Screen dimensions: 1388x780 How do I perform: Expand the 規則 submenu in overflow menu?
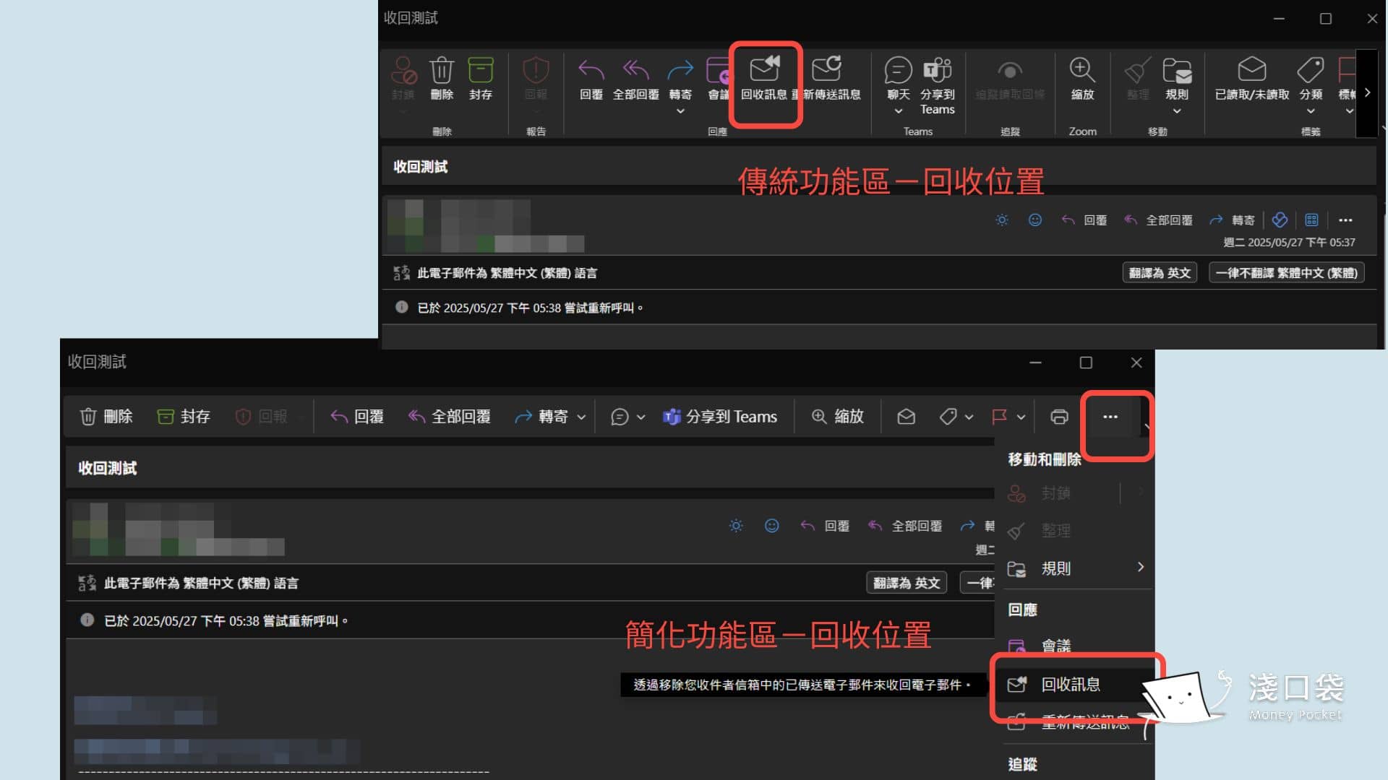(1140, 568)
